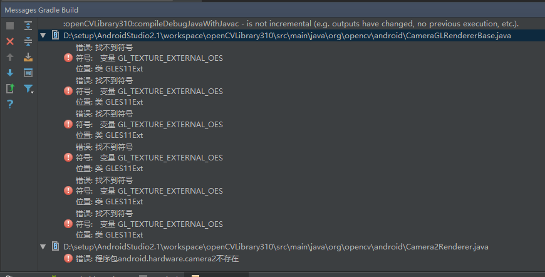Click the Expand All icon
Viewport: 545px width, 277px height.
point(28,26)
